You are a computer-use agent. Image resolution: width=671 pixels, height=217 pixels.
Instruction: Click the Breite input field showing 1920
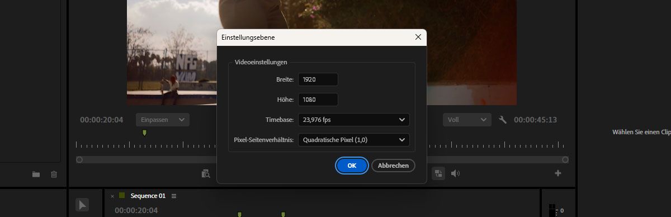click(x=318, y=79)
